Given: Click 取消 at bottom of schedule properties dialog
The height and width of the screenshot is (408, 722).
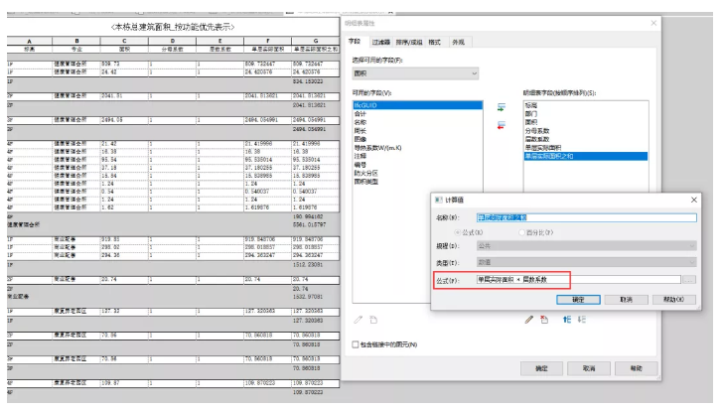Looking at the screenshot, I should [x=589, y=368].
